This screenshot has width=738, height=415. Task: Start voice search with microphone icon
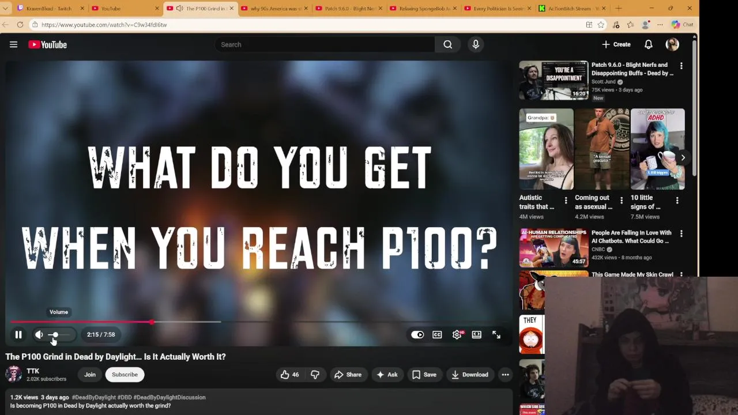click(476, 44)
